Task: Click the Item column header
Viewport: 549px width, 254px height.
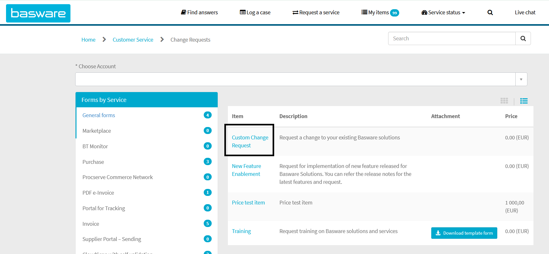Action: point(238,116)
